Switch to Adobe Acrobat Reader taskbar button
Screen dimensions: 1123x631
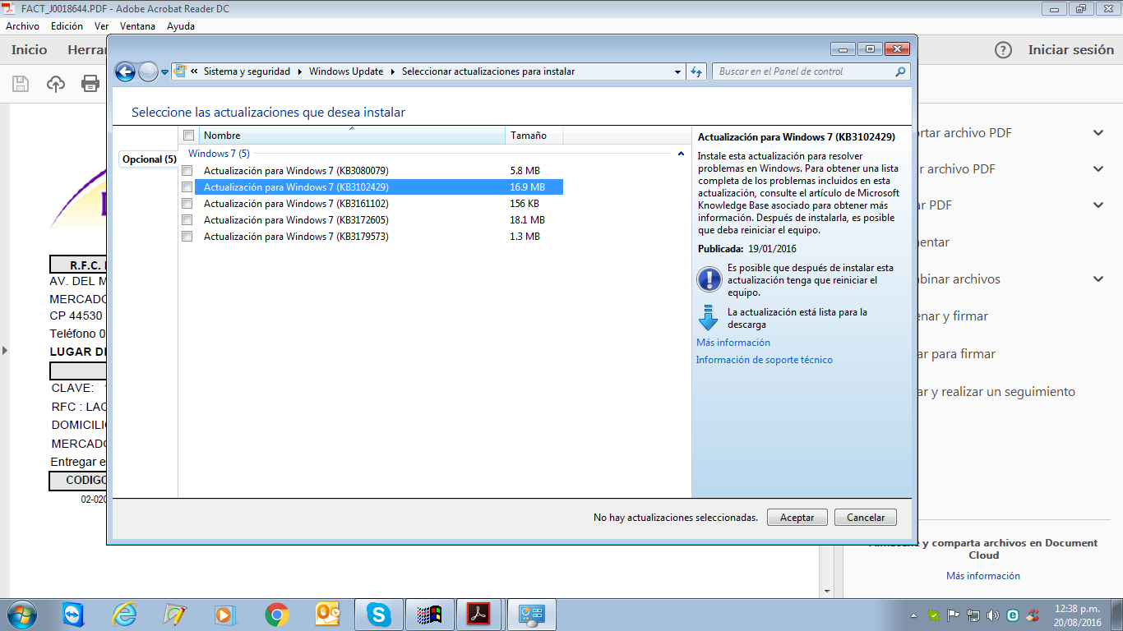[479, 615]
